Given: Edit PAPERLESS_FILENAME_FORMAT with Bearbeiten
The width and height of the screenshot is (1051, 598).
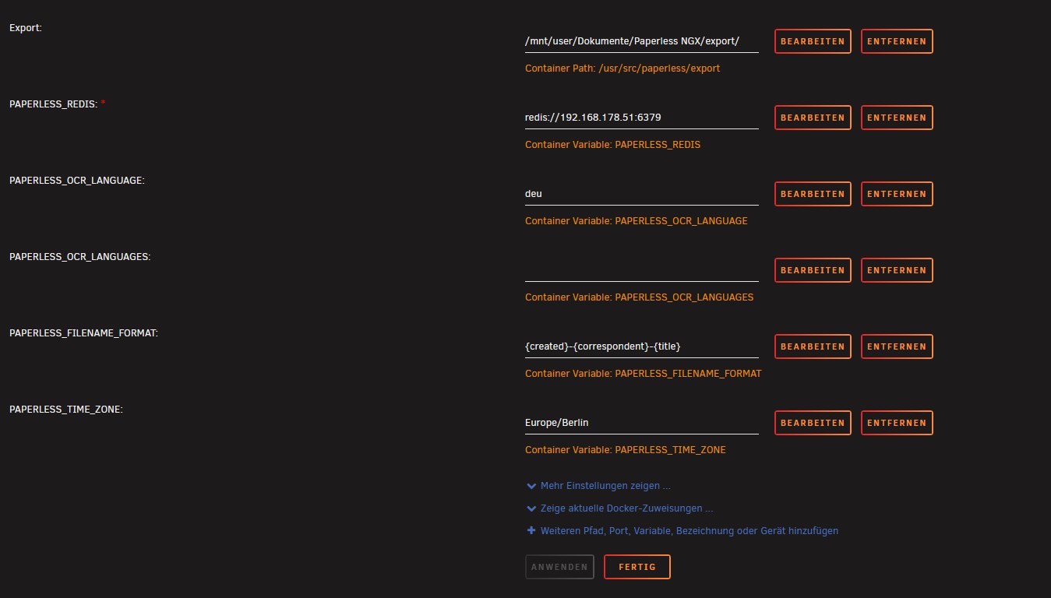Looking at the screenshot, I should click(813, 346).
